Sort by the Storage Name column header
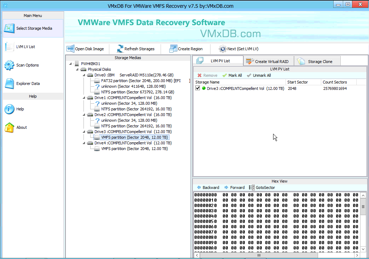 tap(239, 82)
